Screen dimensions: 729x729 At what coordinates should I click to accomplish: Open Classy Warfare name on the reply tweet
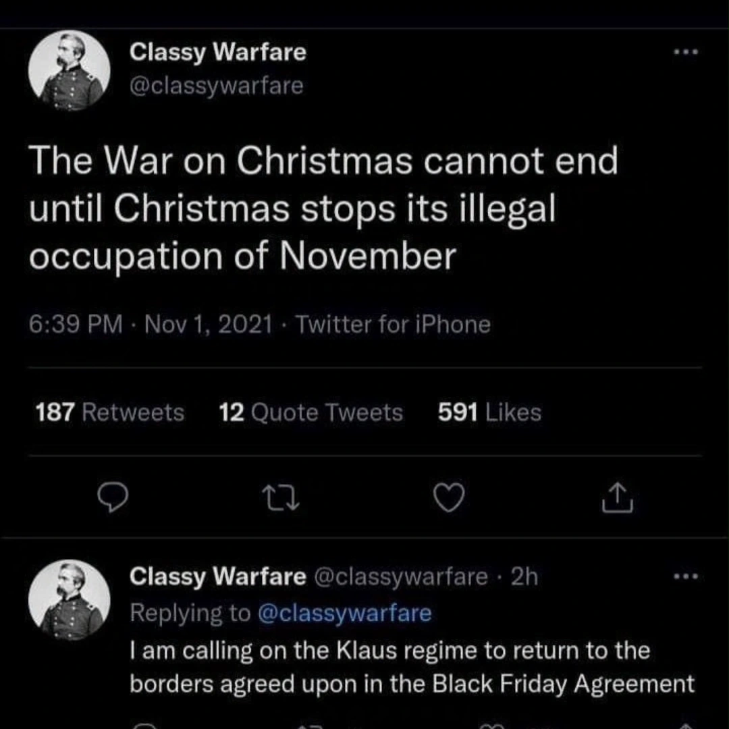coord(217,576)
